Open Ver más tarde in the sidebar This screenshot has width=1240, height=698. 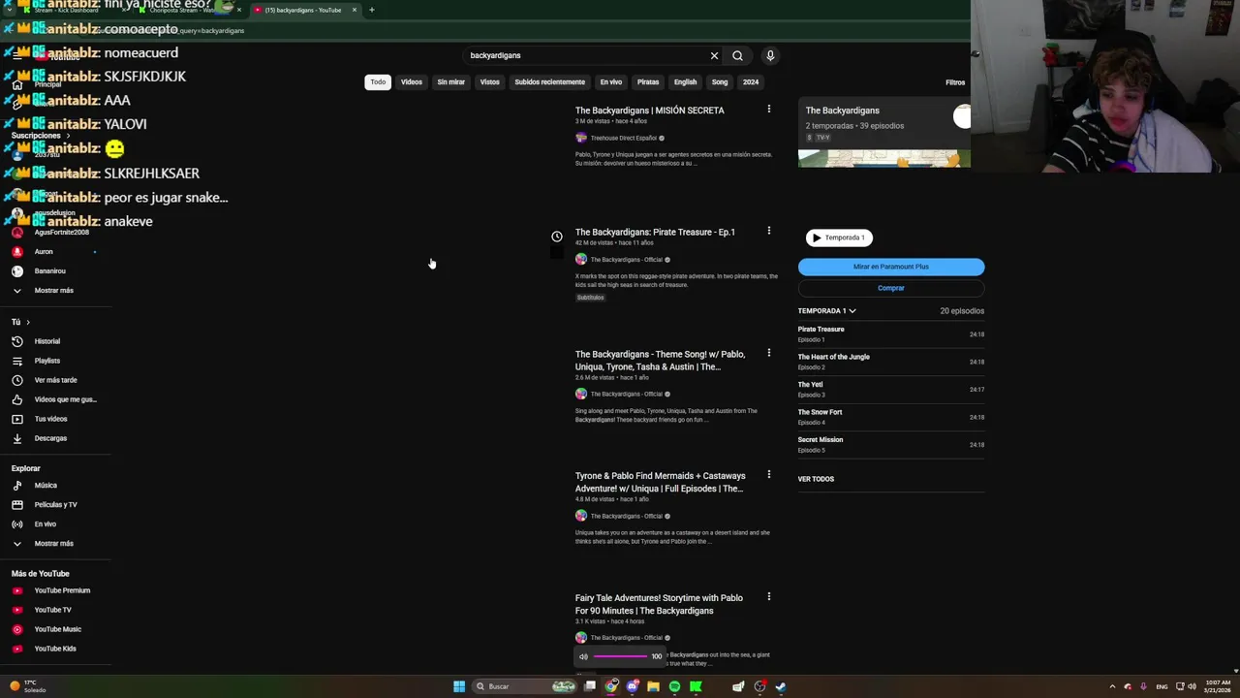tap(55, 380)
